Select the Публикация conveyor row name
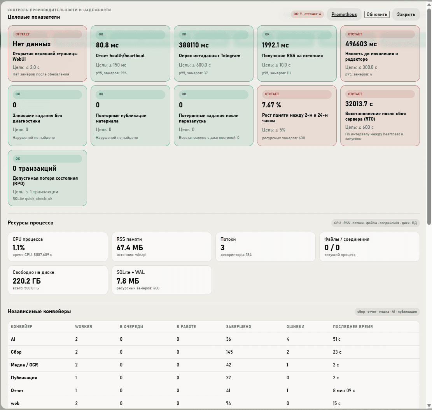Screen dimensions: 432x410 coord(24,378)
